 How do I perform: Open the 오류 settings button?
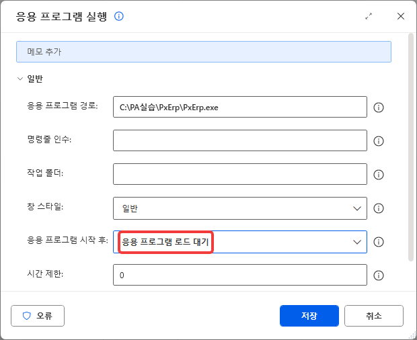(x=38, y=316)
